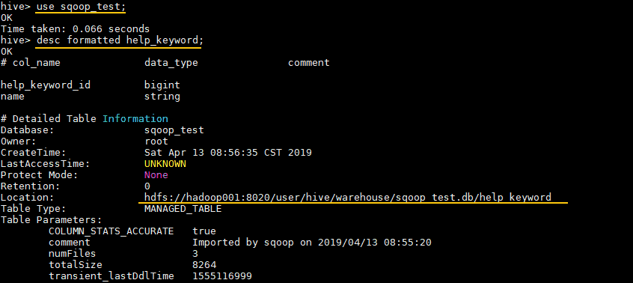633x283 pixels.
Task: Click the 'string' data type value
Action: (x=162, y=97)
